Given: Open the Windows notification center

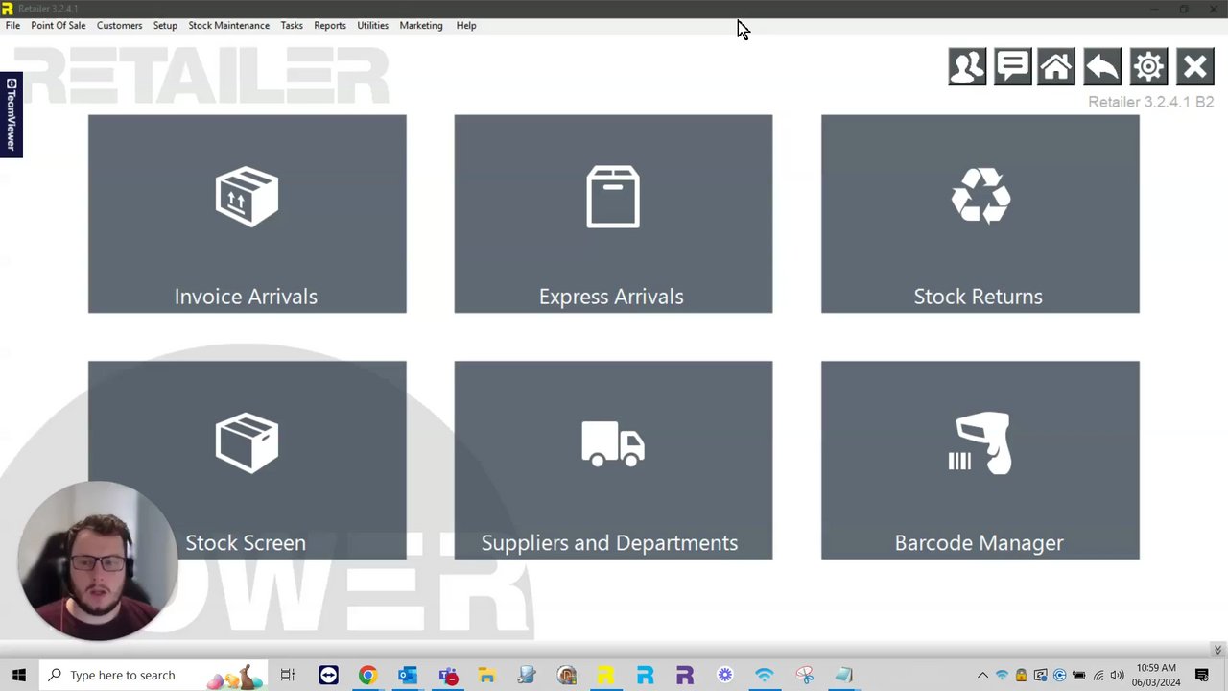Looking at the screenshot, I should (x=1201, y=675).
